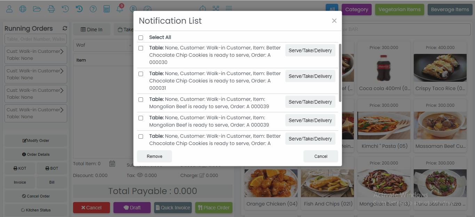Click Serve/Take/Delivery for order A 000030
The width and height of the screenshot is (475, 217).
(310, 50)
